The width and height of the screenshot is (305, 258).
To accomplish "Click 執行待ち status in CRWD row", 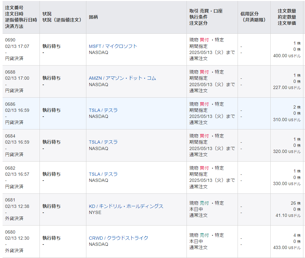I will click(52, 238).
